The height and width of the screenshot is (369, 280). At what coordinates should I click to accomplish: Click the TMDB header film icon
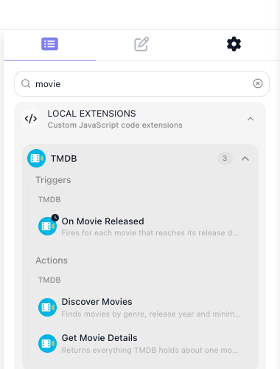pyautogui.click(x=36, y=158)
